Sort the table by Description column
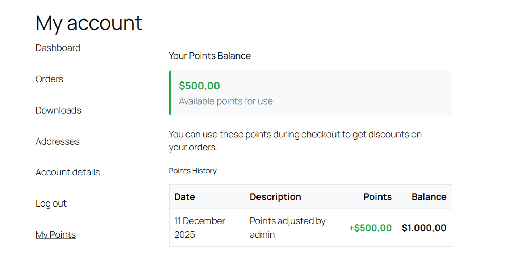This screenshot has width=530, height=280. [275, 196]
